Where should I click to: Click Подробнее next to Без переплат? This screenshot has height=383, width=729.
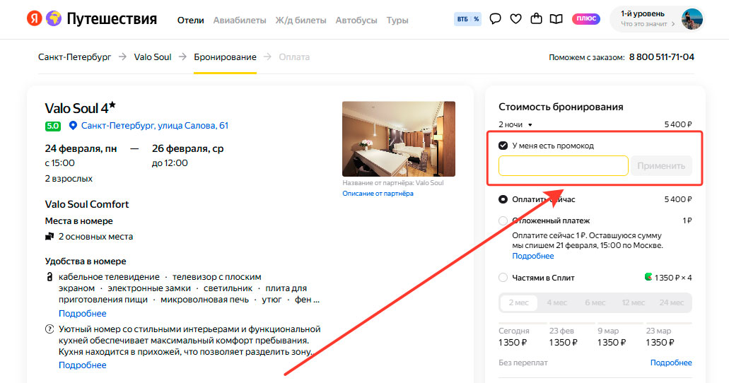click(671, 363)
